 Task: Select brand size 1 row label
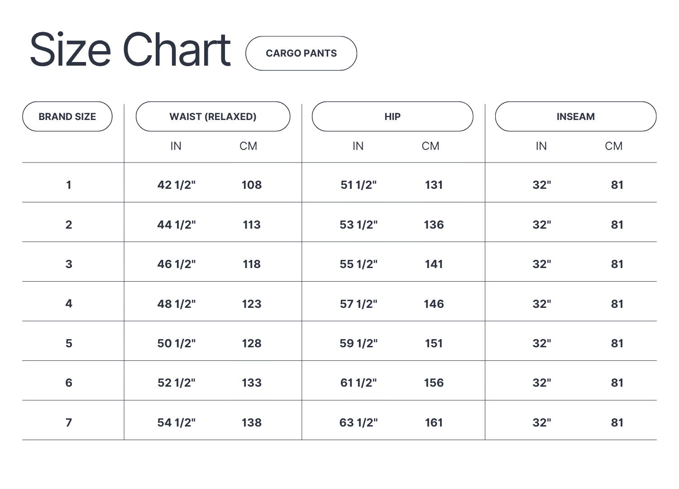tap(69, 185)
